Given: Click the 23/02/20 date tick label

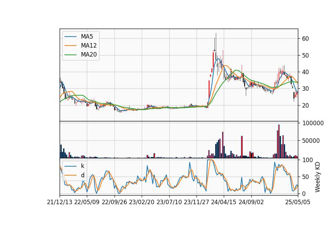Looking at the screenshot, I should pyautogui.click(x=142, y=202).
